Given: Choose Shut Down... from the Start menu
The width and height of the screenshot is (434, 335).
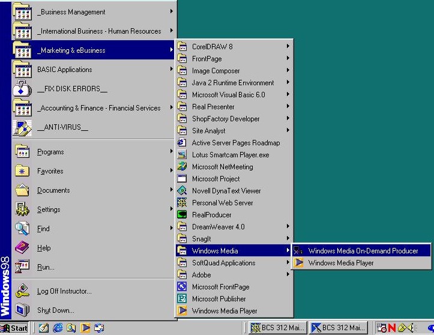Looking at the screenshot, I should pos(93,310).
